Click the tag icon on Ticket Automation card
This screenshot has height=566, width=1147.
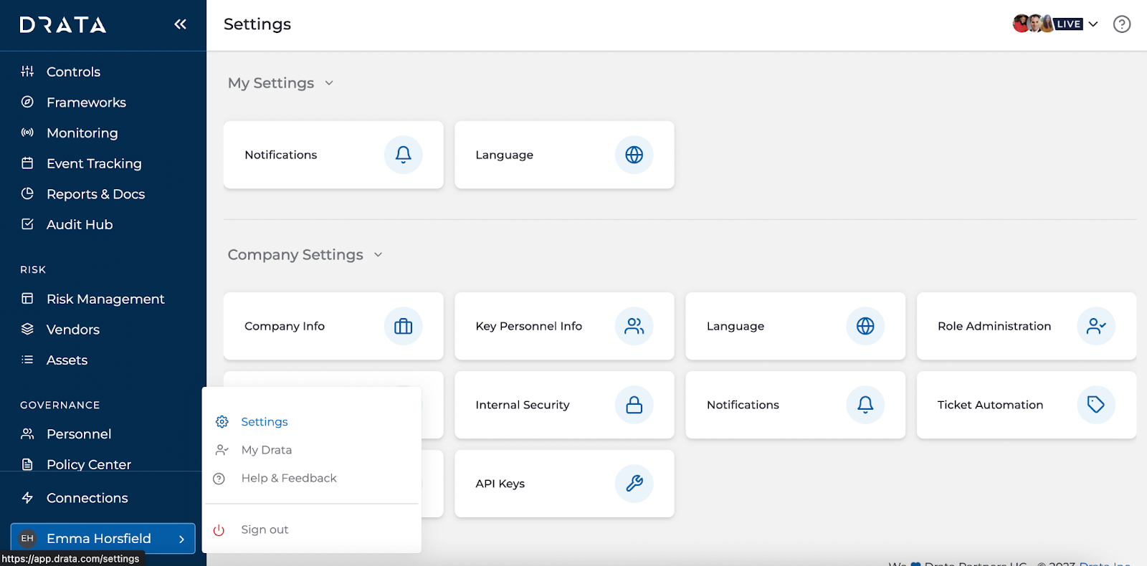[x=1096, y=405]
